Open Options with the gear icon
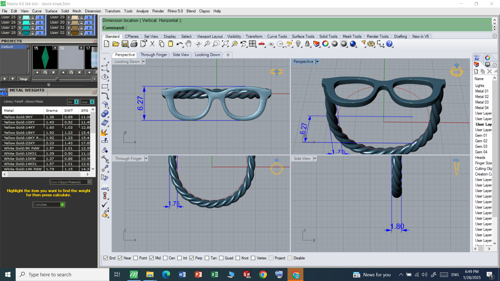500x281 pixels. (x=371, y=44)
